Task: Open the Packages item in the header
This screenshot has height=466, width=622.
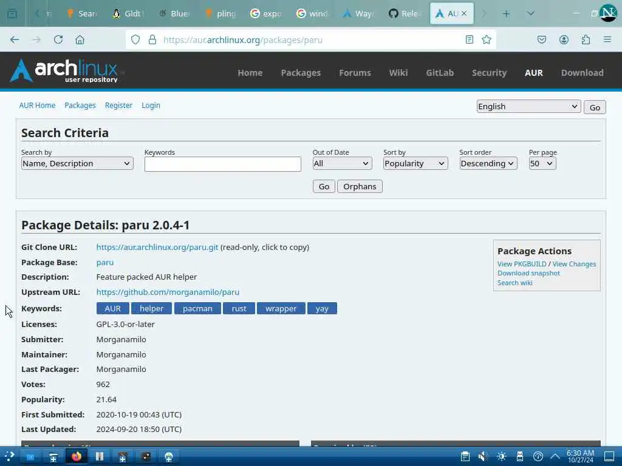Action: coord(301,73)
